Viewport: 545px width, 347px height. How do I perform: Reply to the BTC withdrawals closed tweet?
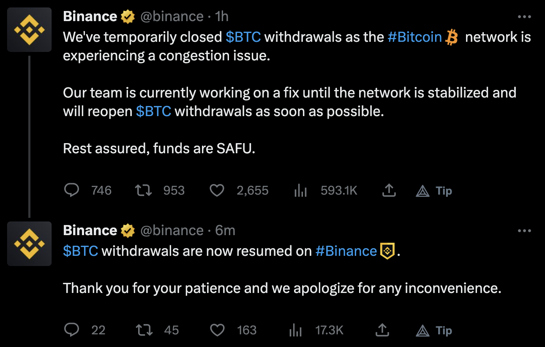72,191
